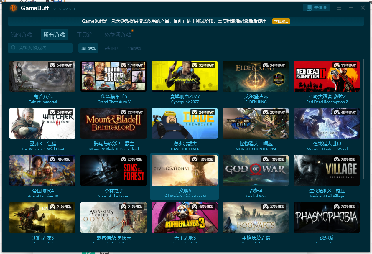Select the God of War cover

click(256, 171)
